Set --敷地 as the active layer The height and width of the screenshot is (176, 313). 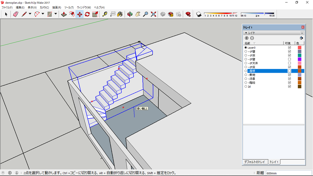(x=246, y=75)
